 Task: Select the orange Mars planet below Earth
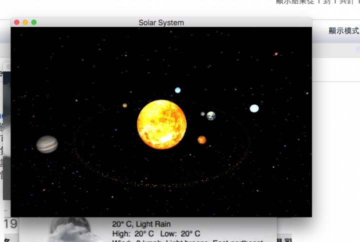(x=202, y=140)
